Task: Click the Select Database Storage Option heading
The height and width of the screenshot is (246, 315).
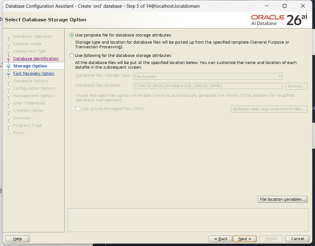Action: click(x=45, y=20)
